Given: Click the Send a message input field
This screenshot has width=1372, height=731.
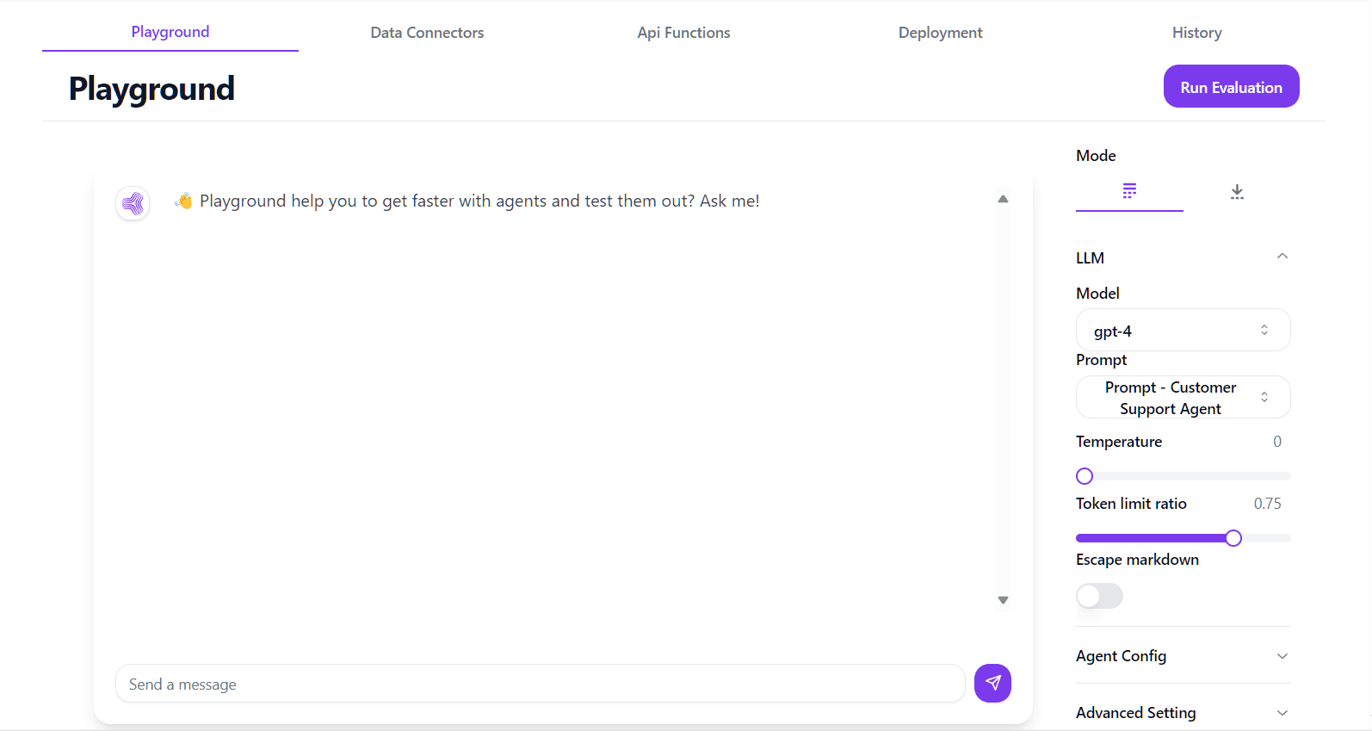Looking at the screenshot, I should click(x=540, y=684).
